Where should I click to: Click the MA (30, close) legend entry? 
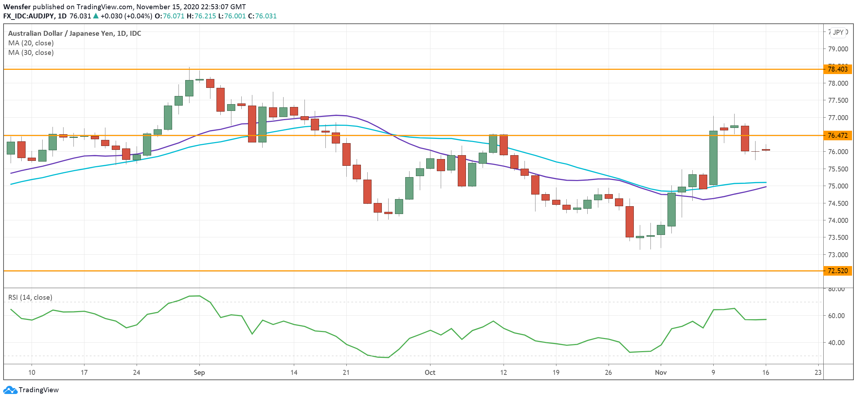pyautogui.click(x=31, y=52)
